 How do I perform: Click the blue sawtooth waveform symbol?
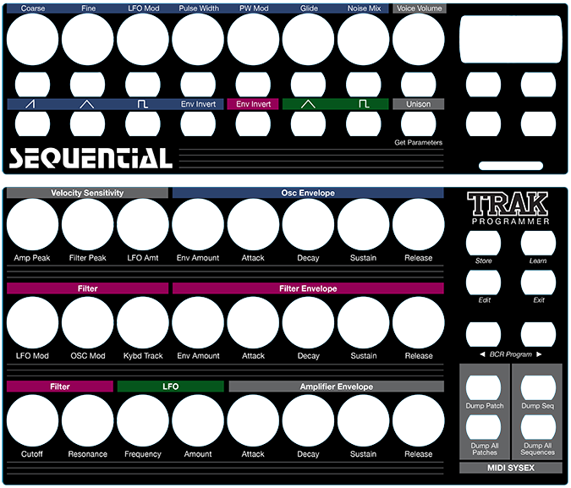click(x=30, y=105)
